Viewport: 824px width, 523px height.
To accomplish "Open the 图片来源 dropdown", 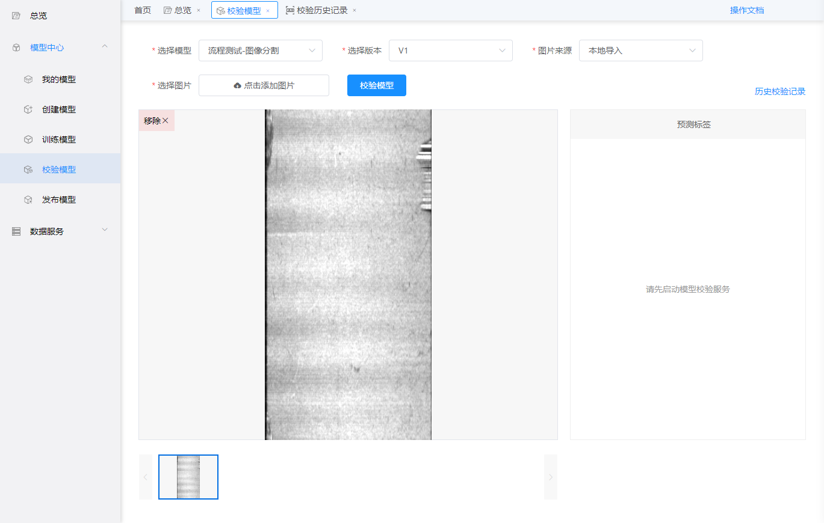I will (x=641, y=50).
